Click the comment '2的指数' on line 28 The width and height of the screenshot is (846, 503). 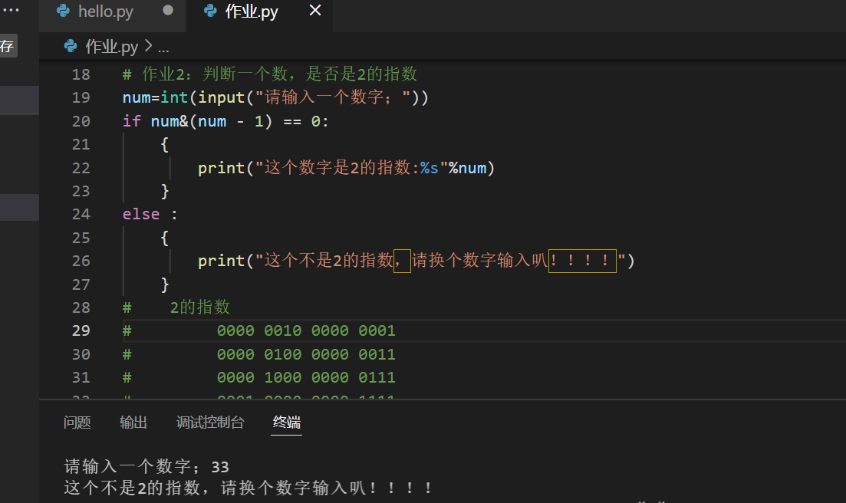click(200, 307)
